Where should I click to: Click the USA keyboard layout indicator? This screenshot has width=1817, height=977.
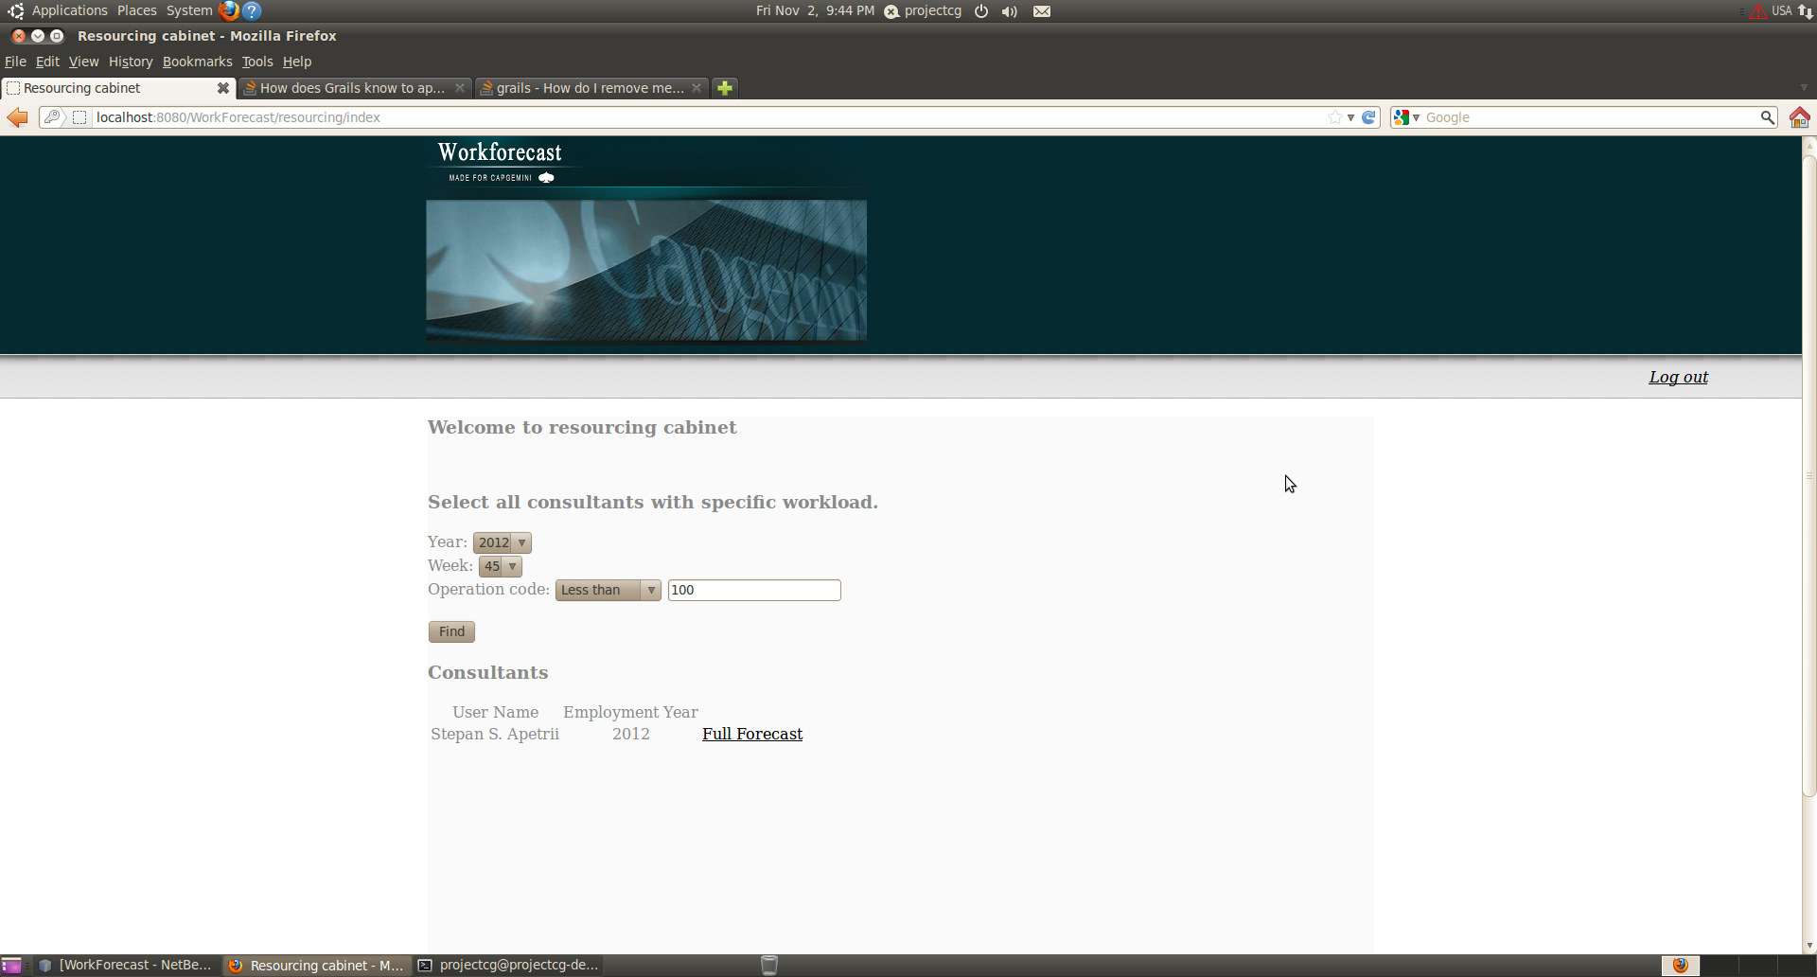click(x=1781, y=11)
